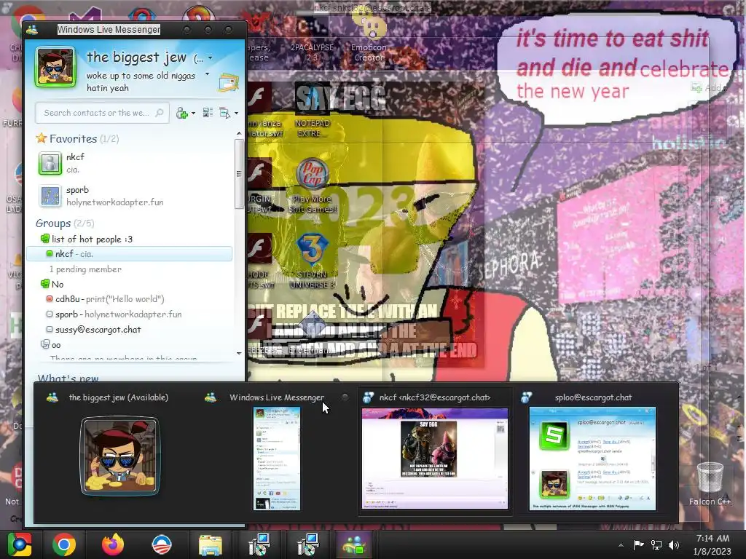Open the personal message dropdown arrow
The image size is (746, 559).
(207, 74)
